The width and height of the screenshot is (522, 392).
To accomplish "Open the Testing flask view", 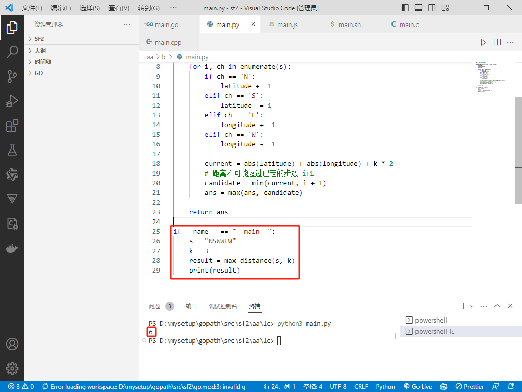I will click(12, 151).
